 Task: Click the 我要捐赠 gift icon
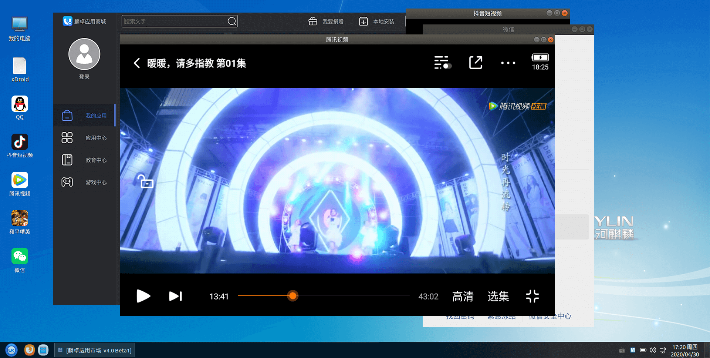coord(313,21)
